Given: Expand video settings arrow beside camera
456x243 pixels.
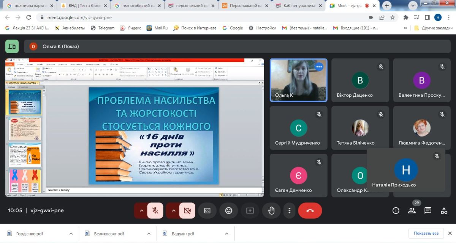Looking at the screenshot, I should [x=173, y=211].
